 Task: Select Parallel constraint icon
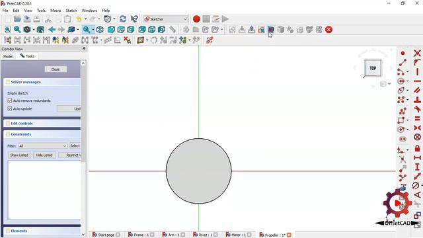click(x=417, y=90)
